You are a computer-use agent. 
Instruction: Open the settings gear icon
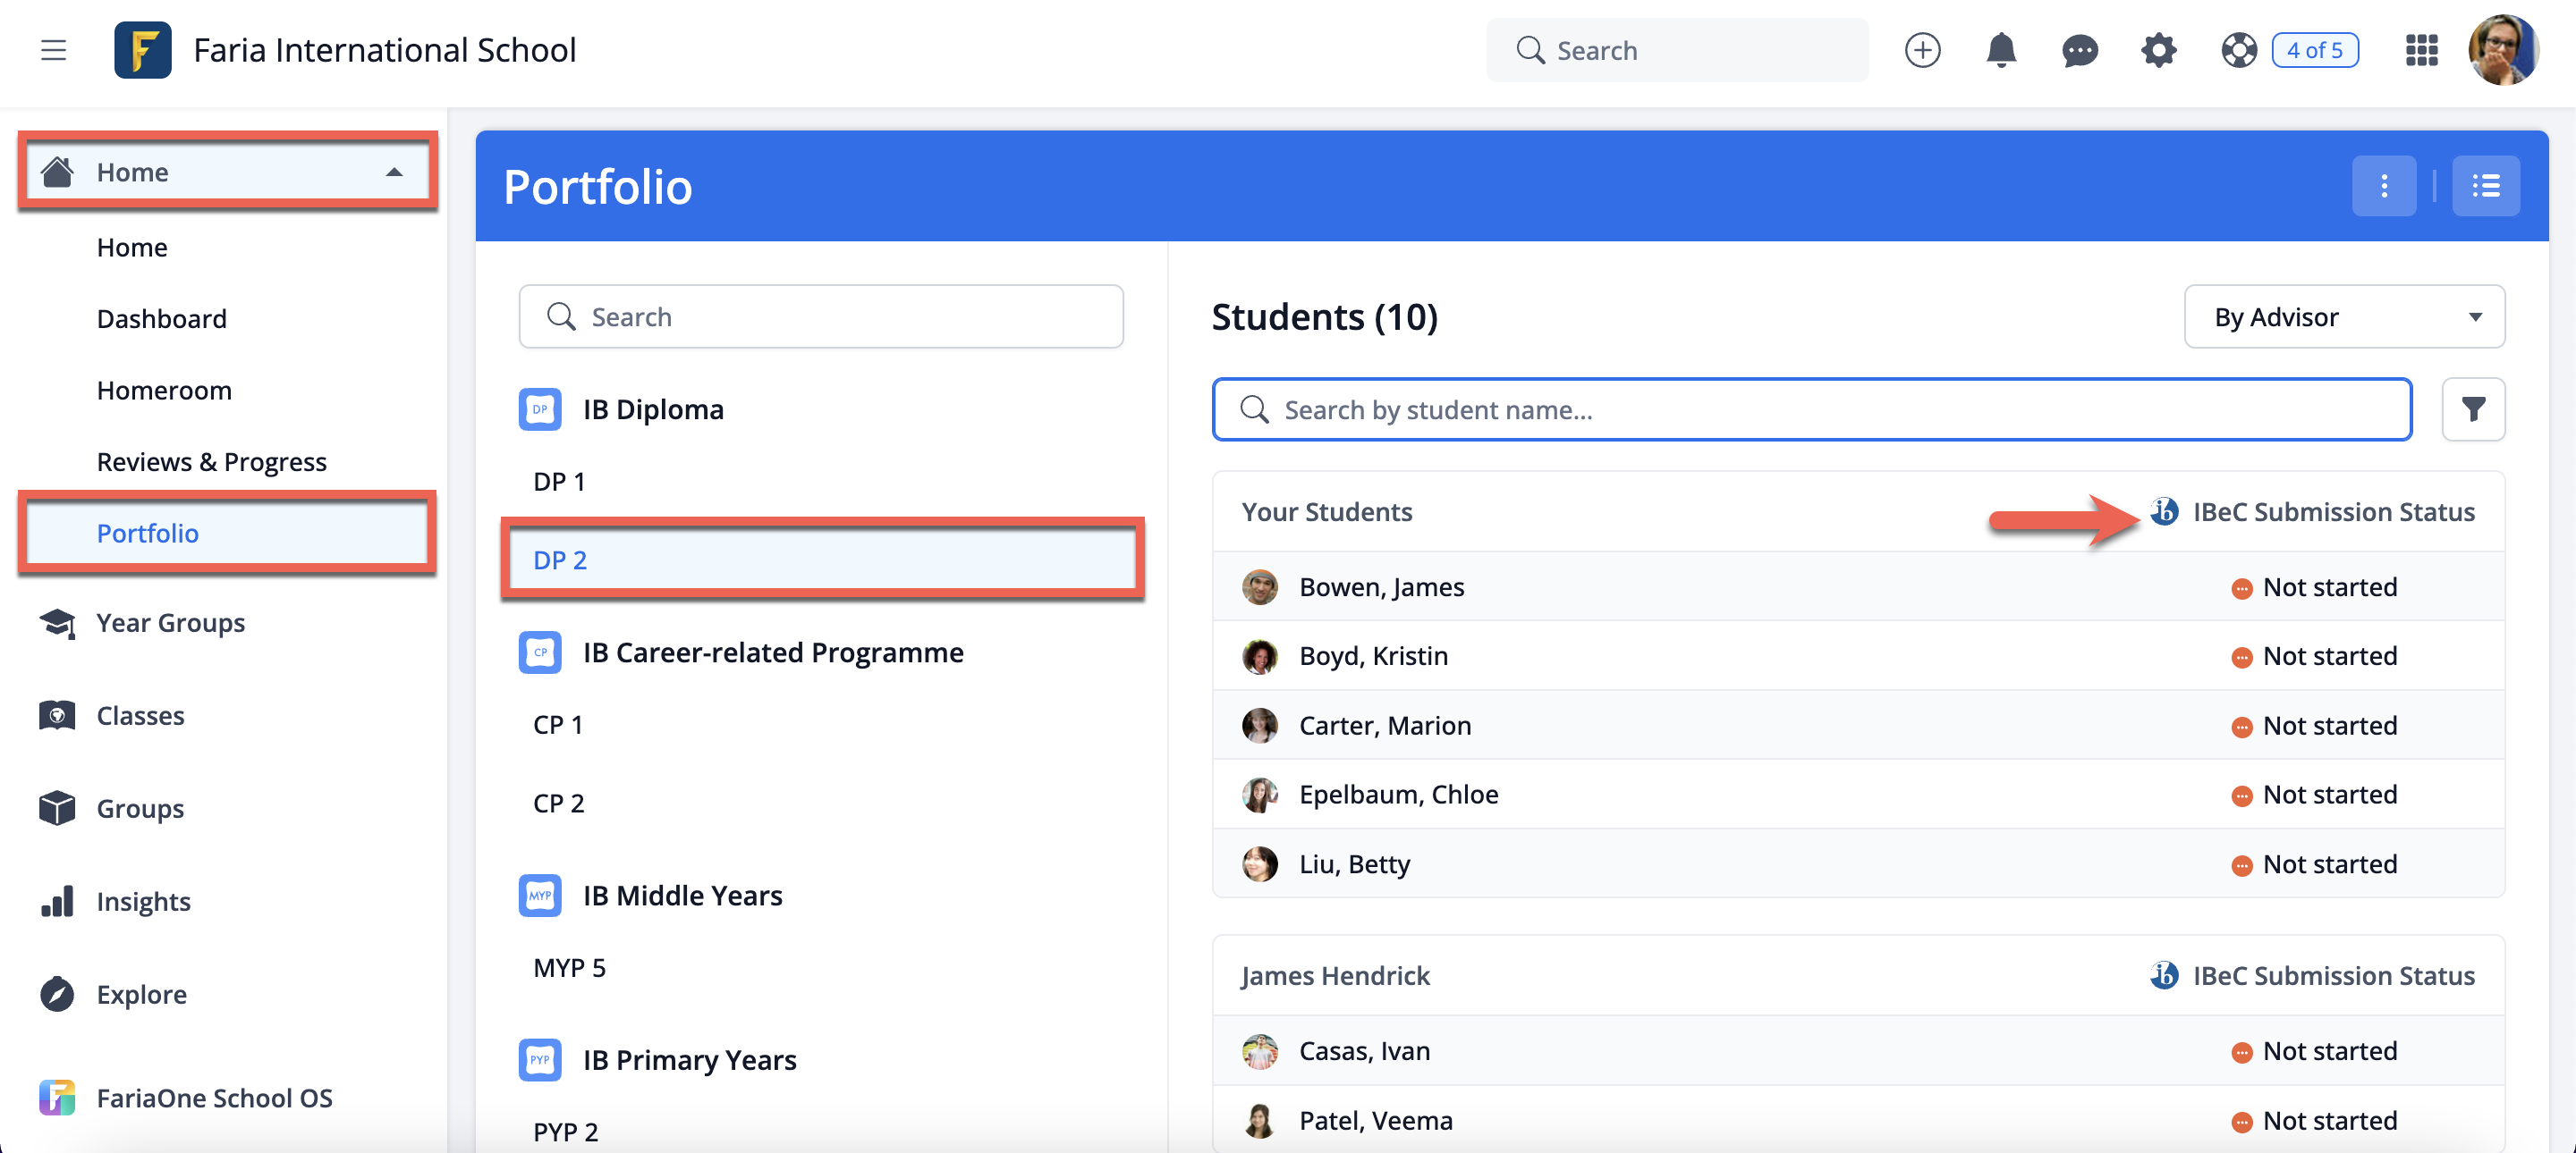(x=2159, y=50)
